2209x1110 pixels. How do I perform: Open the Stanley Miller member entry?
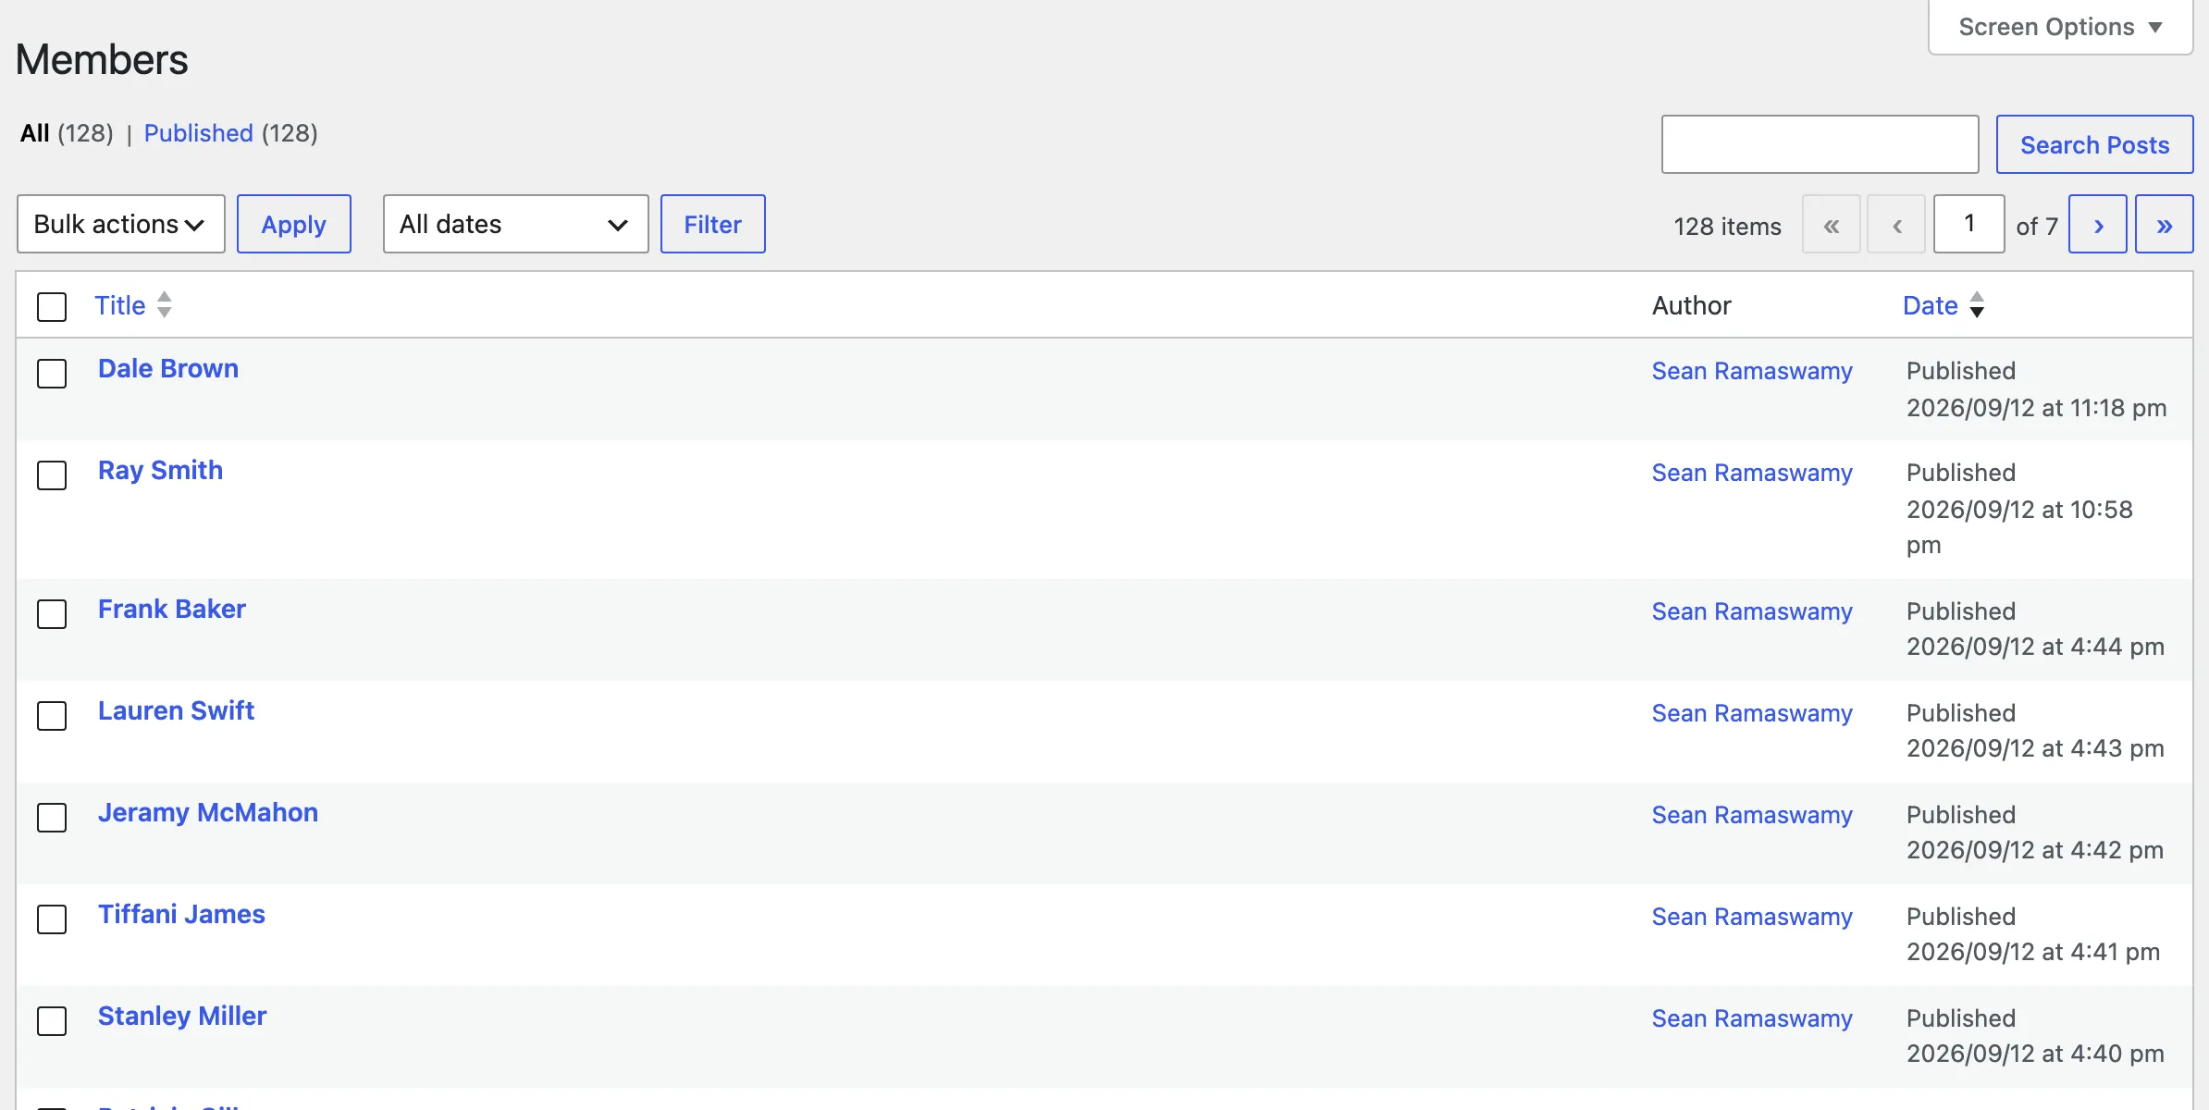coord(182,1016)
